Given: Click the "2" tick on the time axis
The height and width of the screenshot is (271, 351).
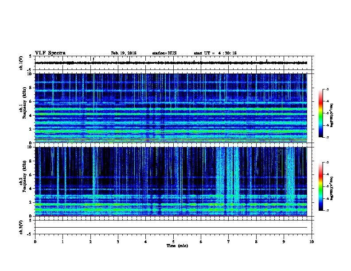Looking at the screenshot, I should point(90,242).
